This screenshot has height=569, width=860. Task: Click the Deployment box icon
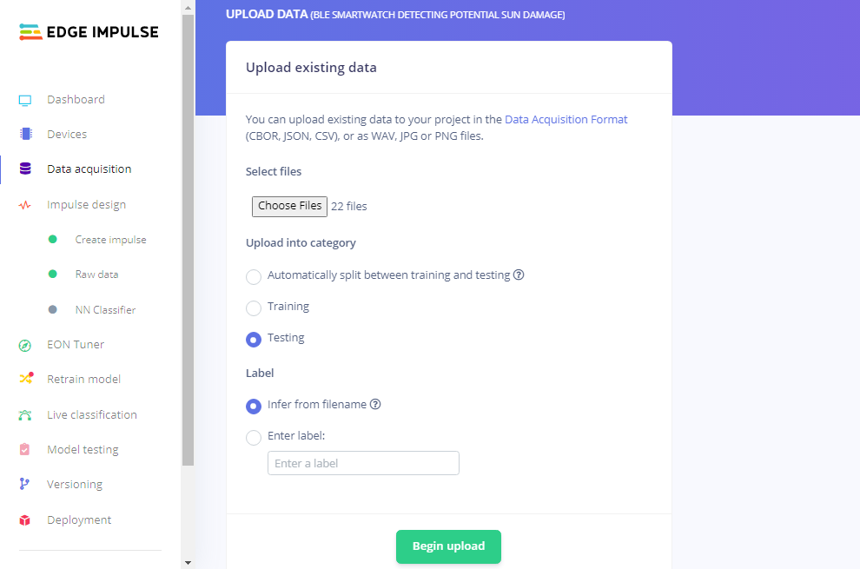click(x=25, y=520)
